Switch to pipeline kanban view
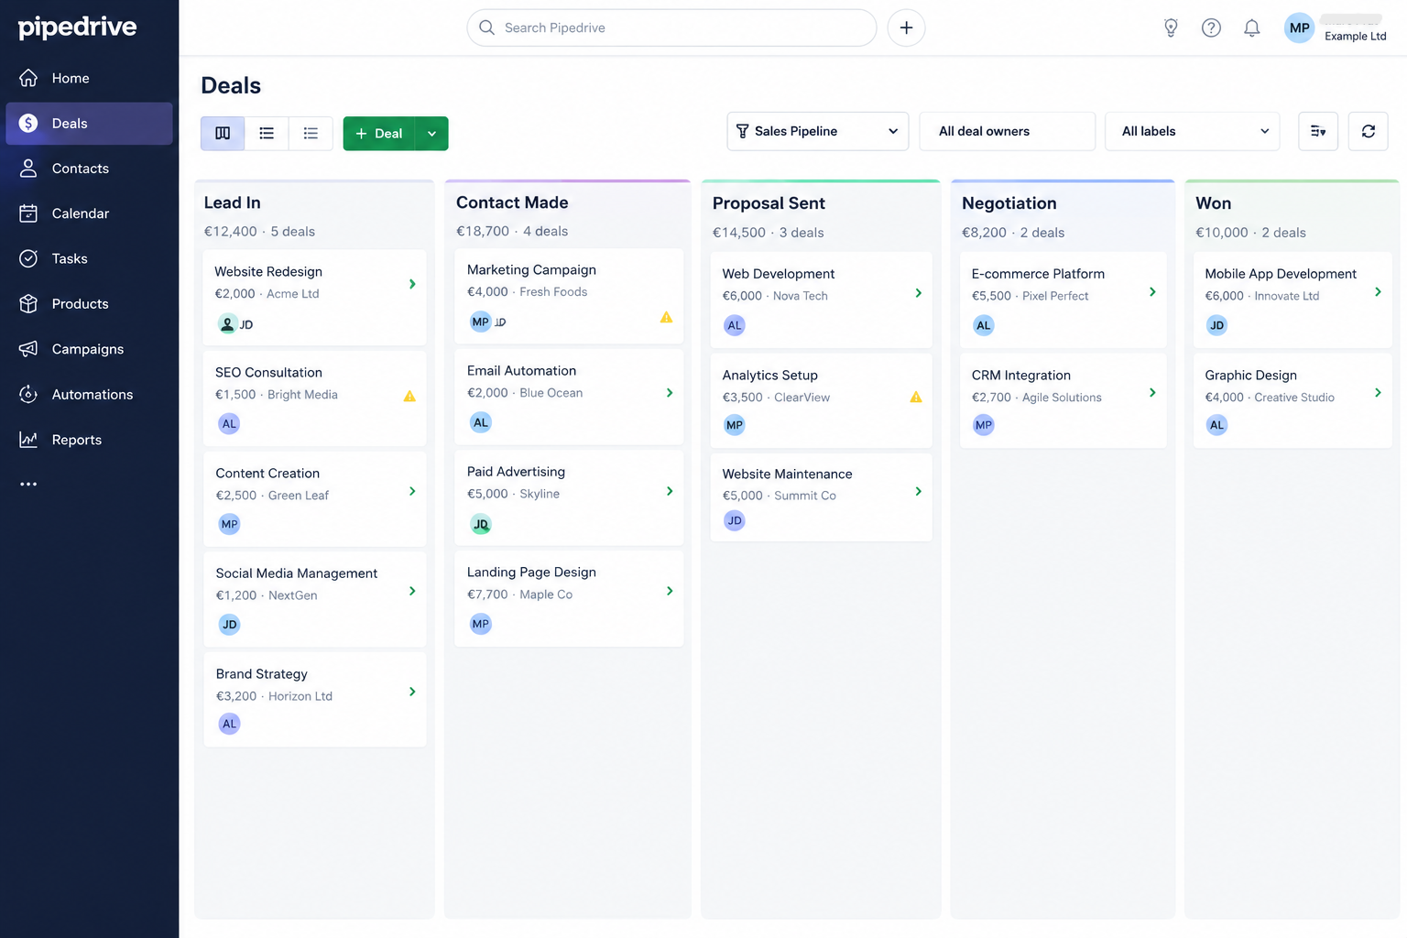The image size is (1407, 938). tap(223, 134)
